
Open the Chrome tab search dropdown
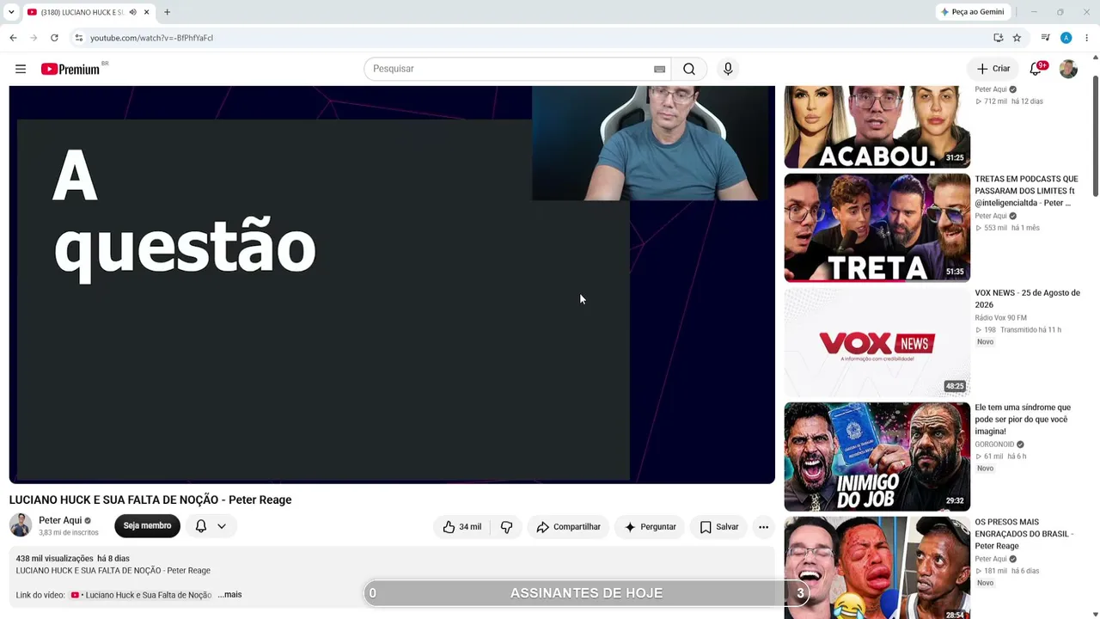11,12
